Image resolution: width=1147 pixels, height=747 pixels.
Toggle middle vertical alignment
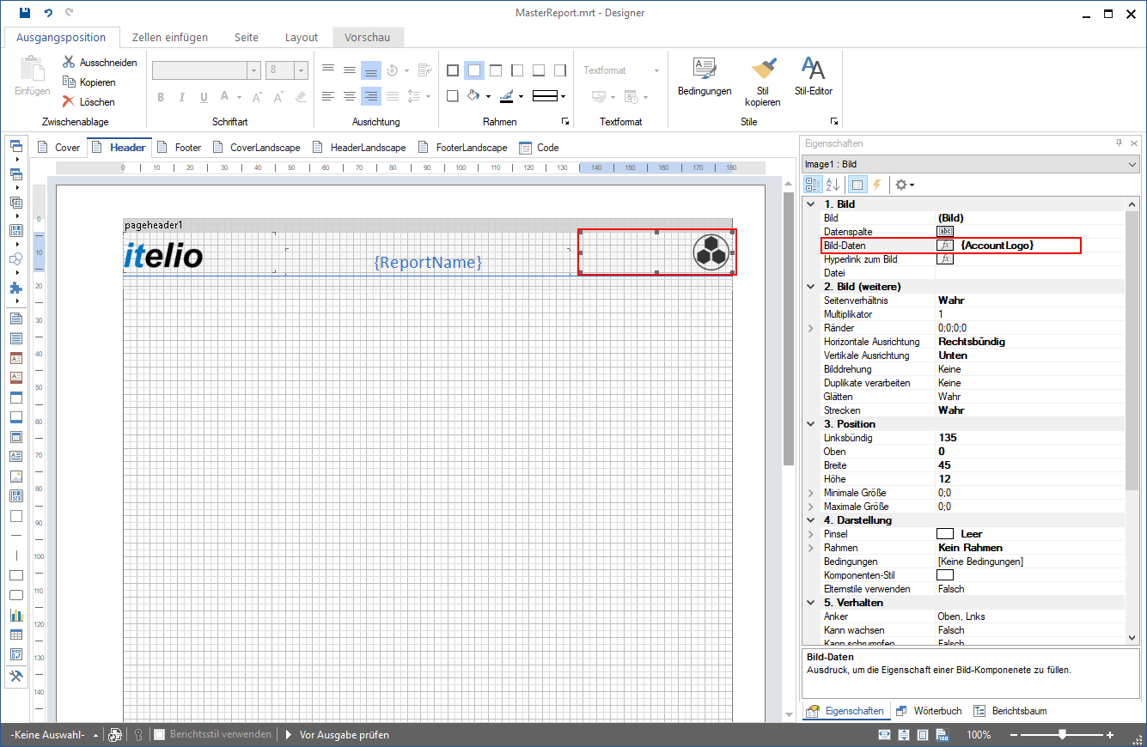[x=349, y=70]
